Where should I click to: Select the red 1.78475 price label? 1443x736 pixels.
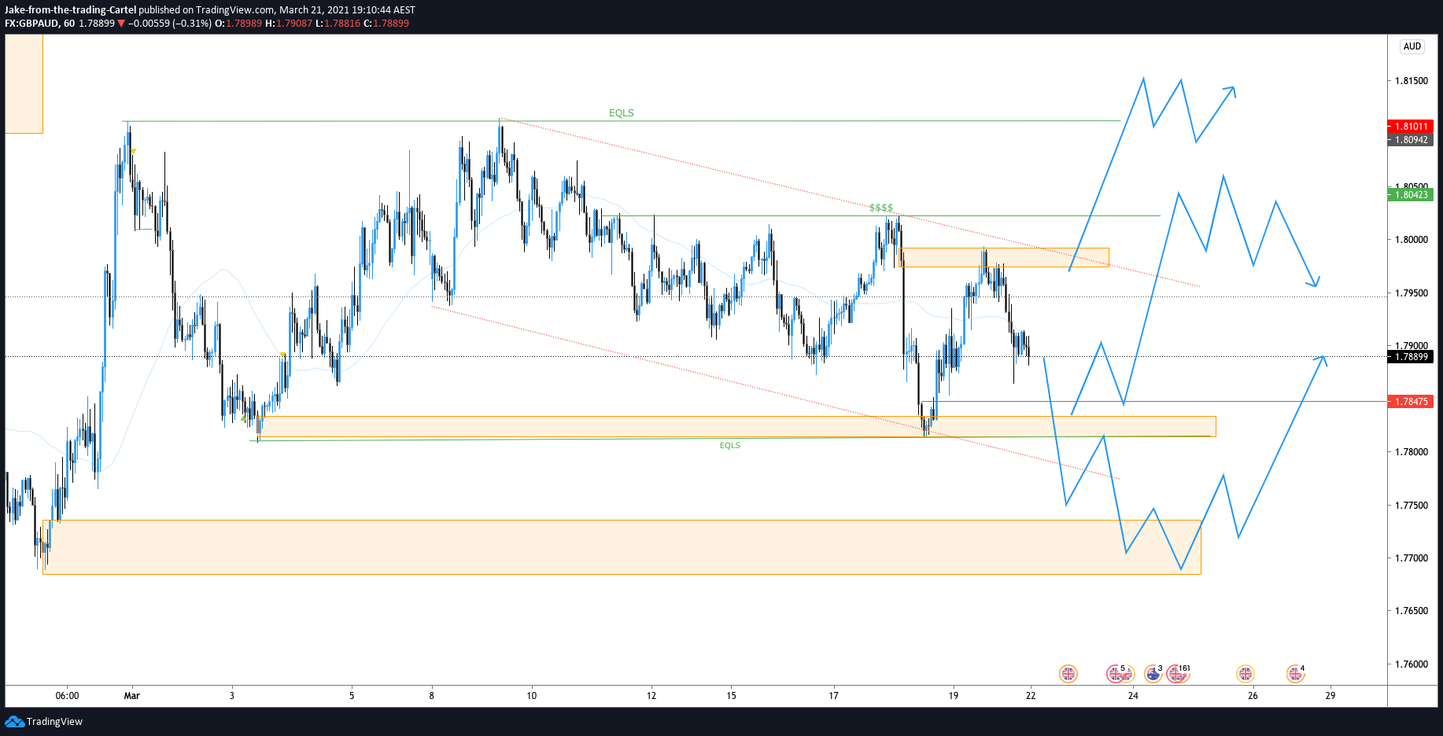[1411, 401]
